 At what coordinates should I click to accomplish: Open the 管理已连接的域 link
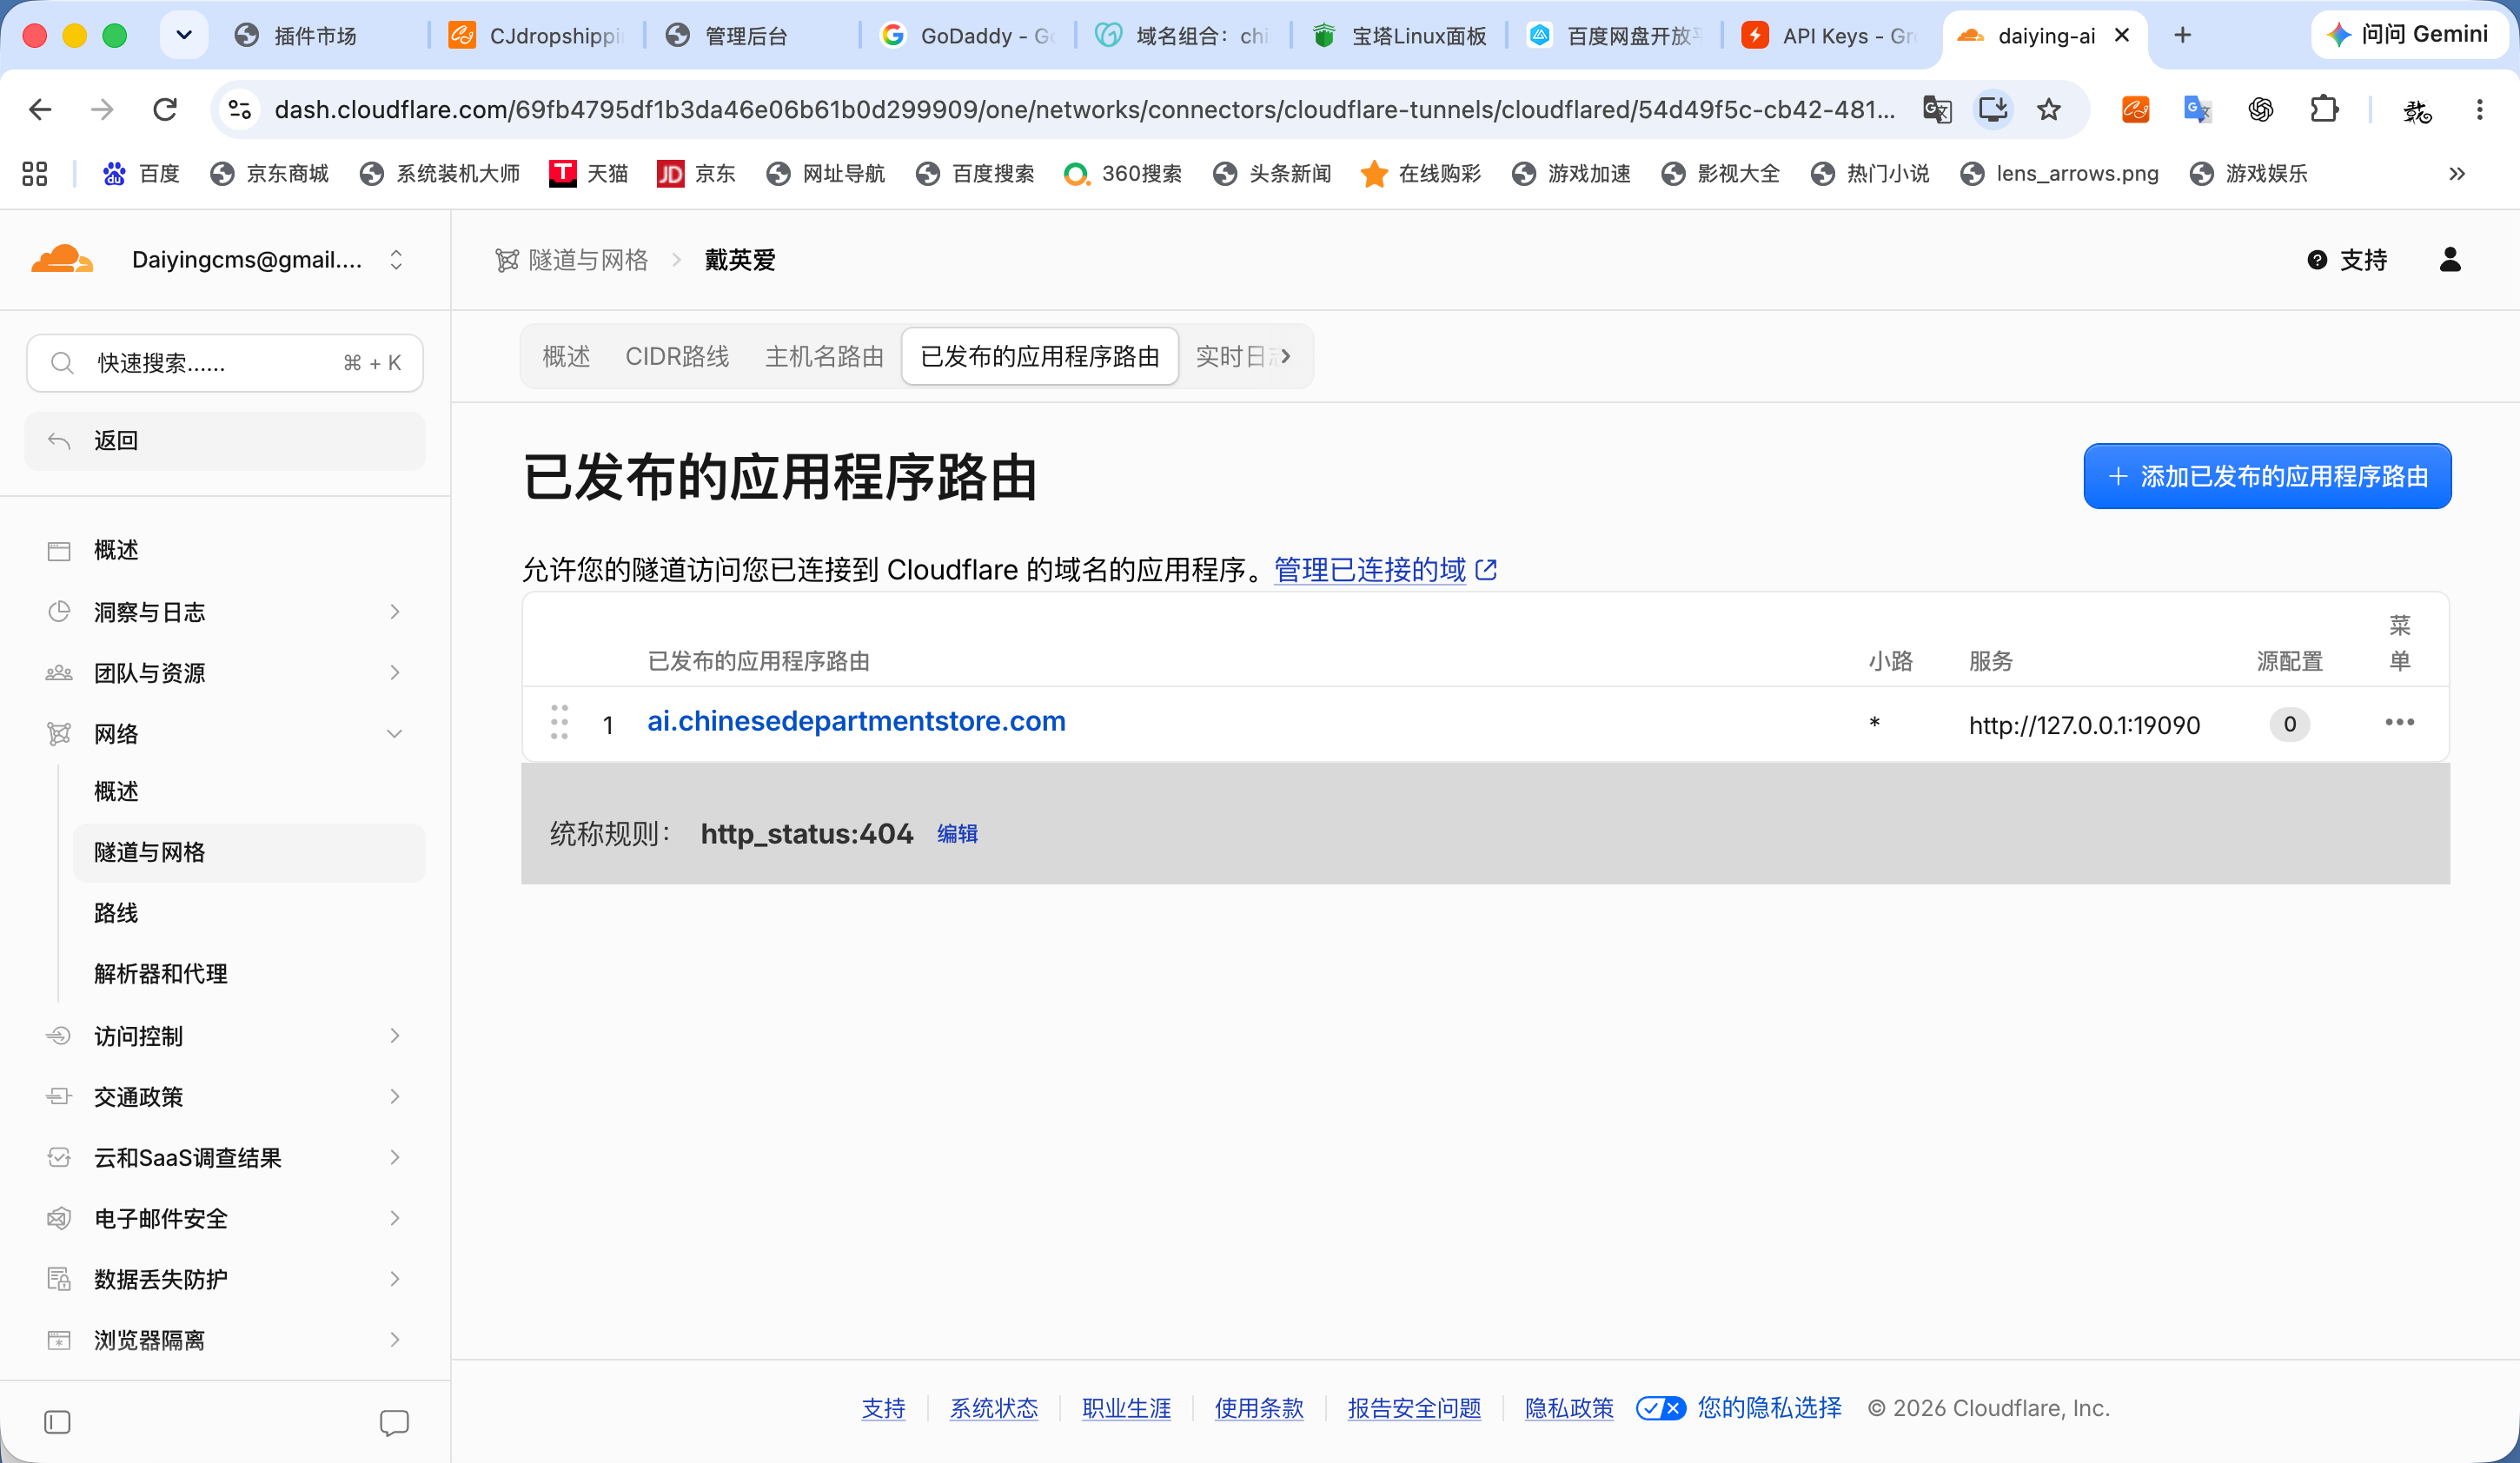[x=1385, y=570]
